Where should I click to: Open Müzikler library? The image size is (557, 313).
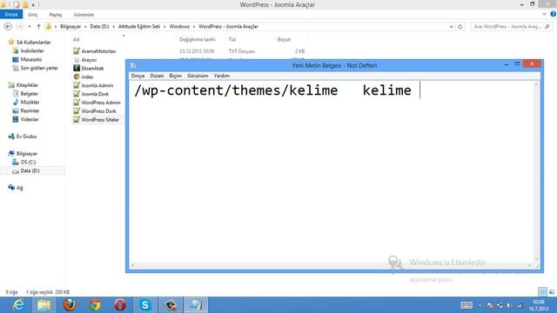(x=30, y=103)
